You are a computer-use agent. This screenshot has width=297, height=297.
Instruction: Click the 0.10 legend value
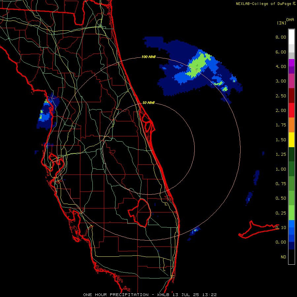point(281,228)
